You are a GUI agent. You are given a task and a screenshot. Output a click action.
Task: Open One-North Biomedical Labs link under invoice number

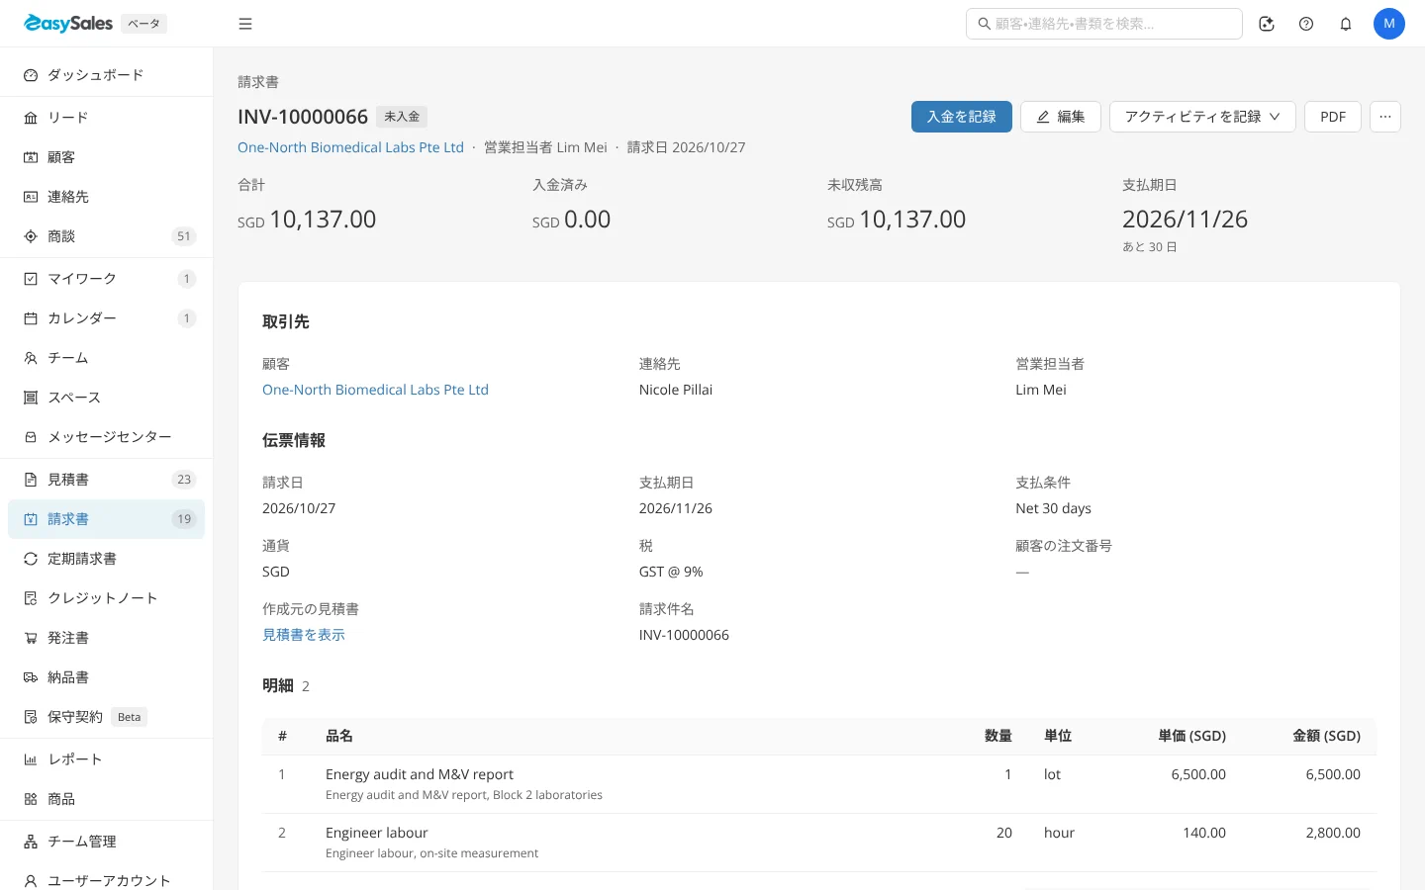(x=350, y=147)
